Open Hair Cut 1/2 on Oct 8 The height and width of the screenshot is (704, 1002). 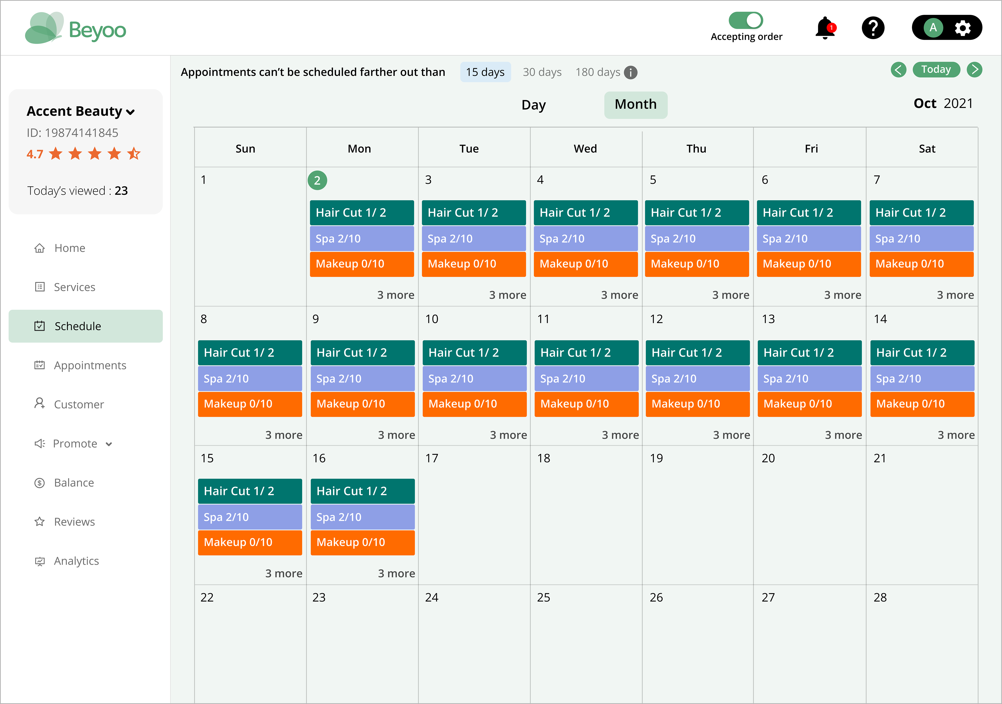coord(250,353)
